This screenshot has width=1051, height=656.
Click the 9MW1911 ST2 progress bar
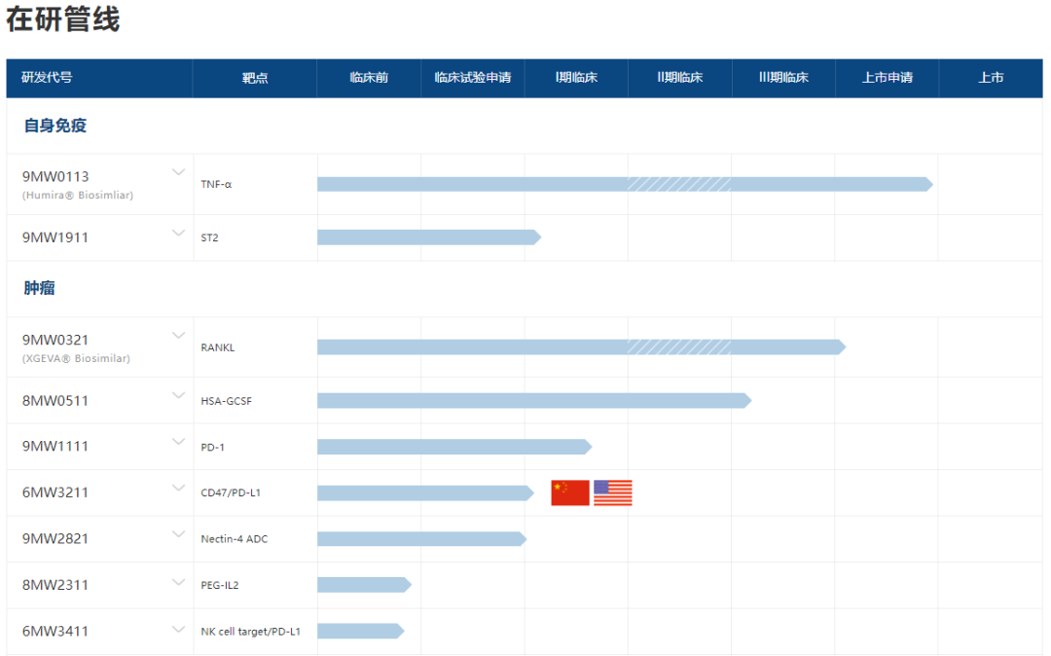429,237
